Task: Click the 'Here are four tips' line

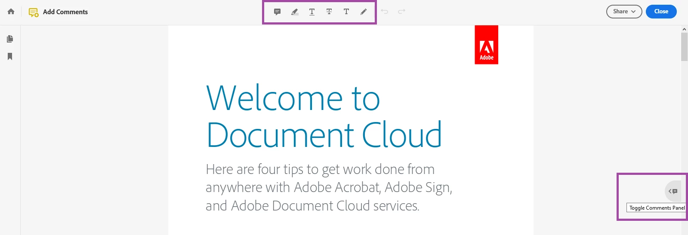Action: [x=320, y=169]
